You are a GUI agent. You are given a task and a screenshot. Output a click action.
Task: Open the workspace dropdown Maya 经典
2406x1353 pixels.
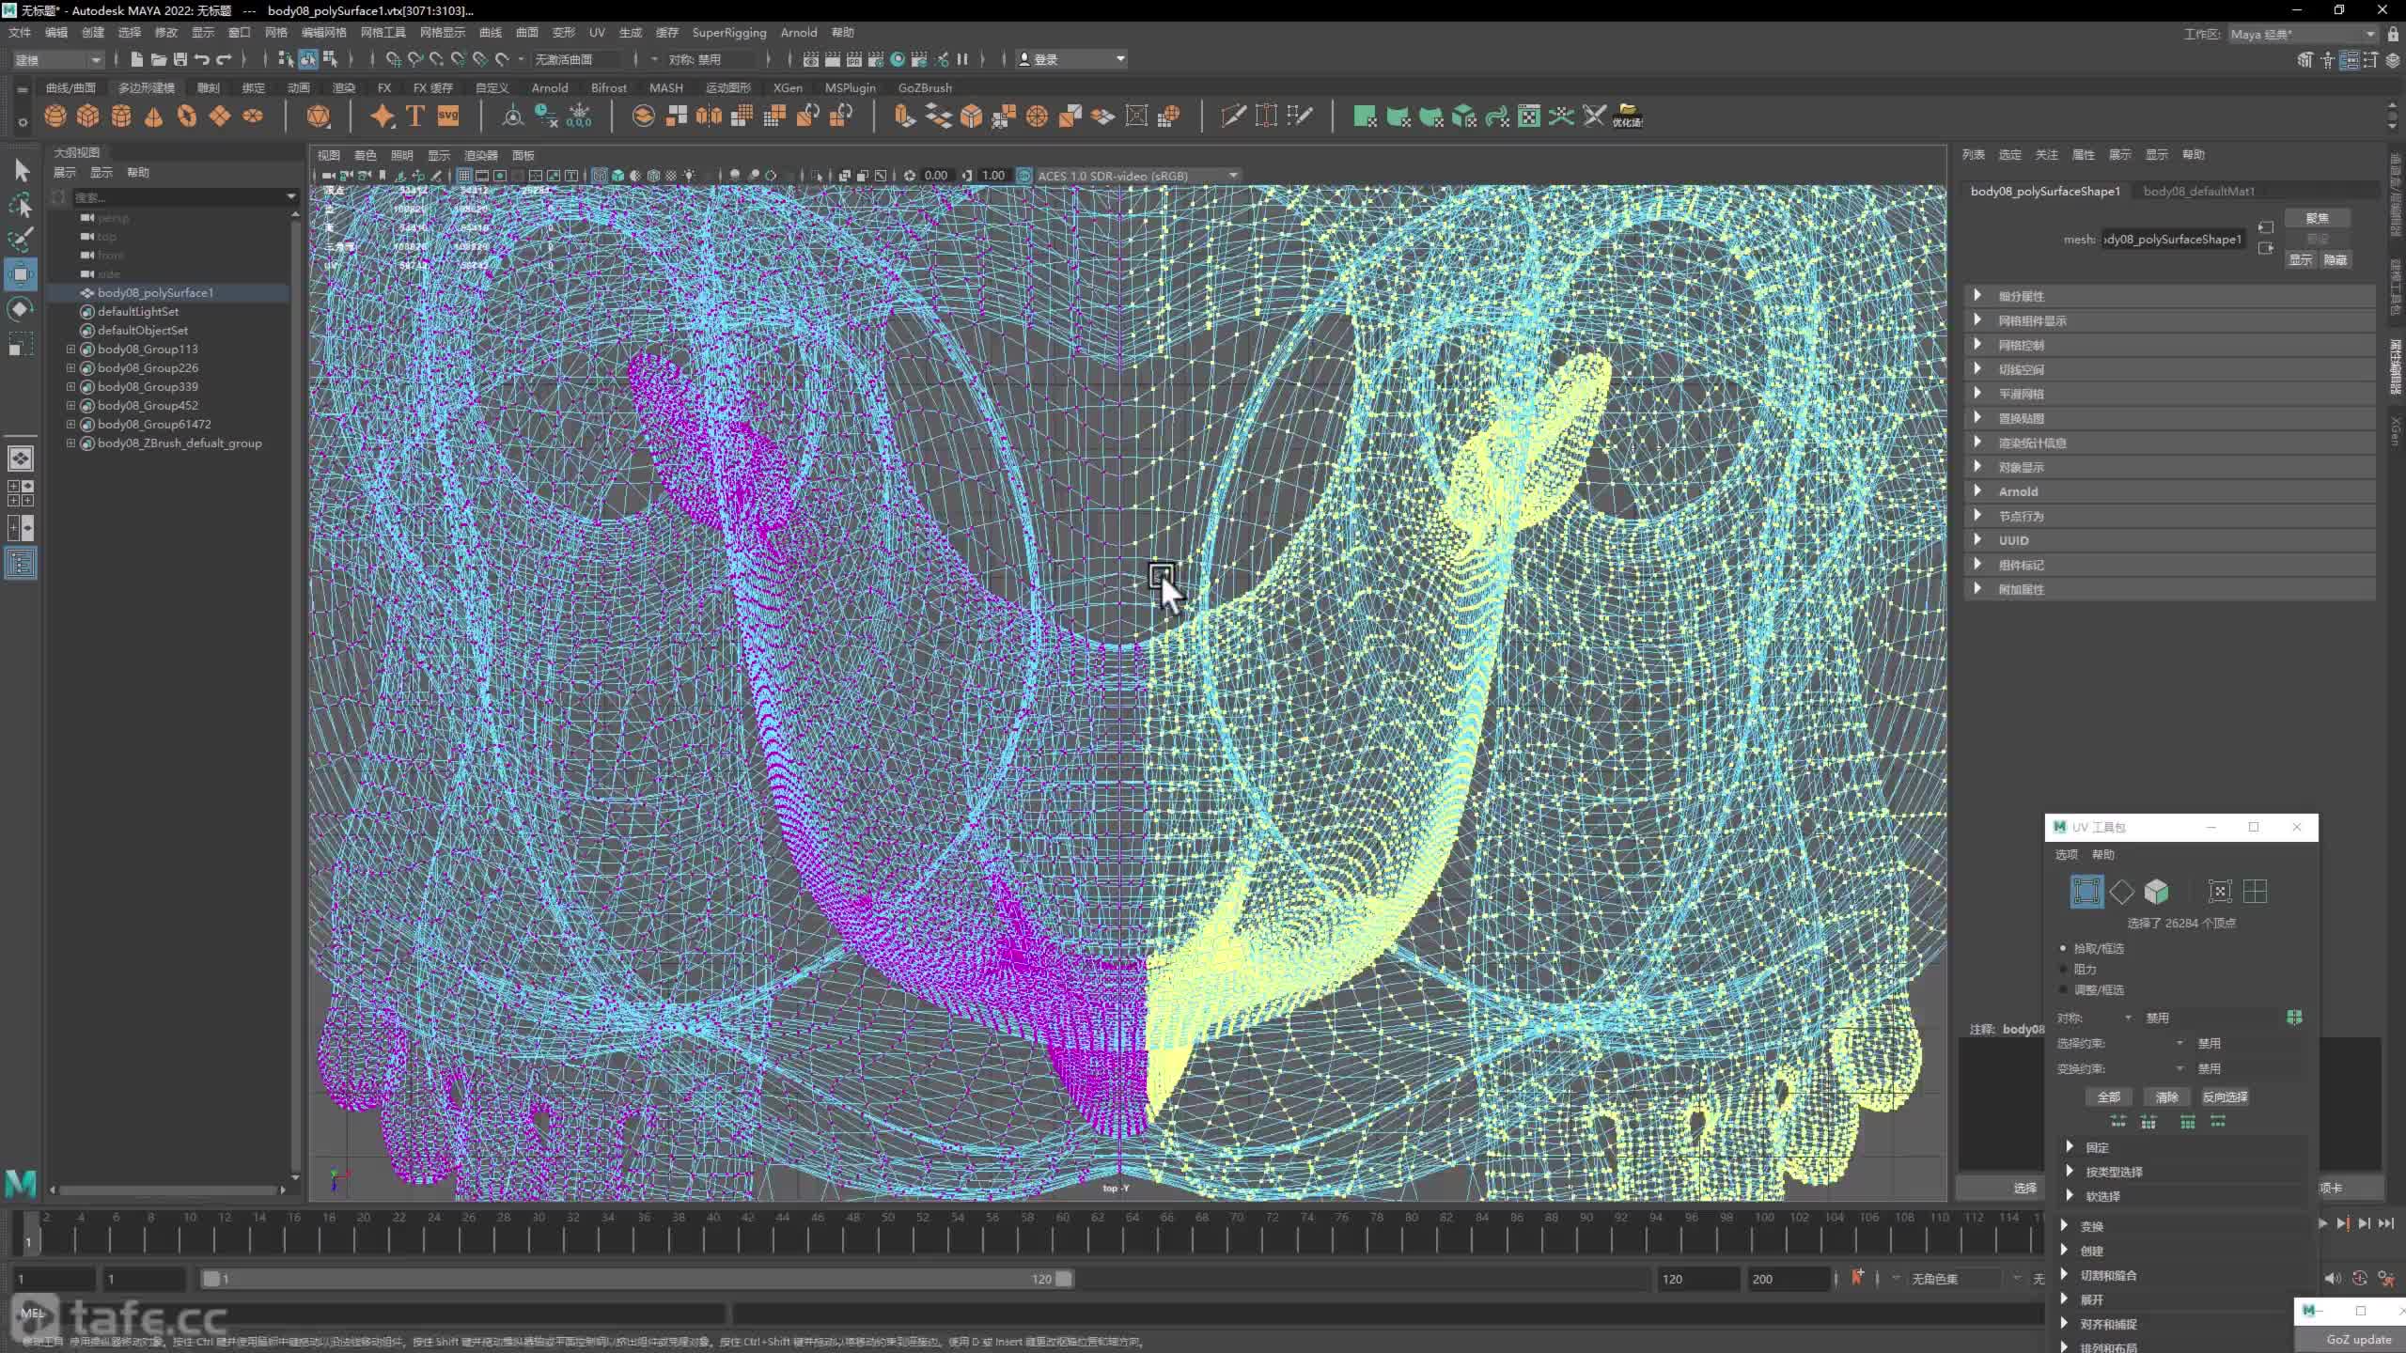point(2303,35)
